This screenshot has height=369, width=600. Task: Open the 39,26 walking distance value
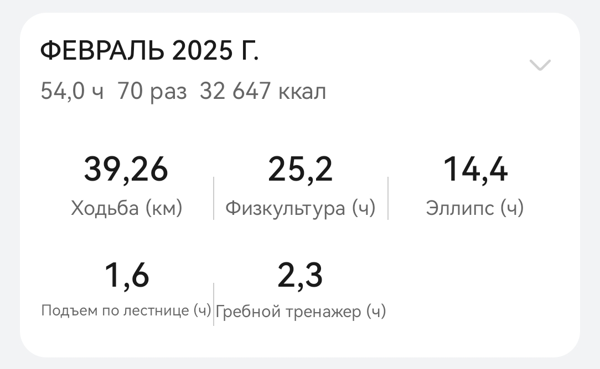tap(126, 169)
